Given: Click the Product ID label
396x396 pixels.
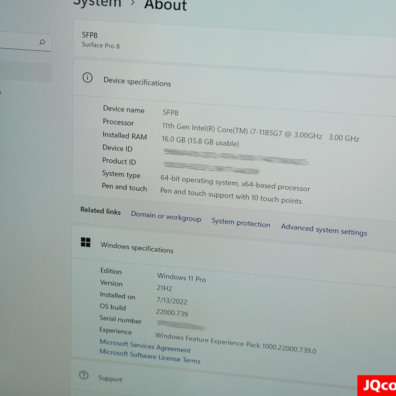Looking at the screenshot, I should click(x=119, y=161).
